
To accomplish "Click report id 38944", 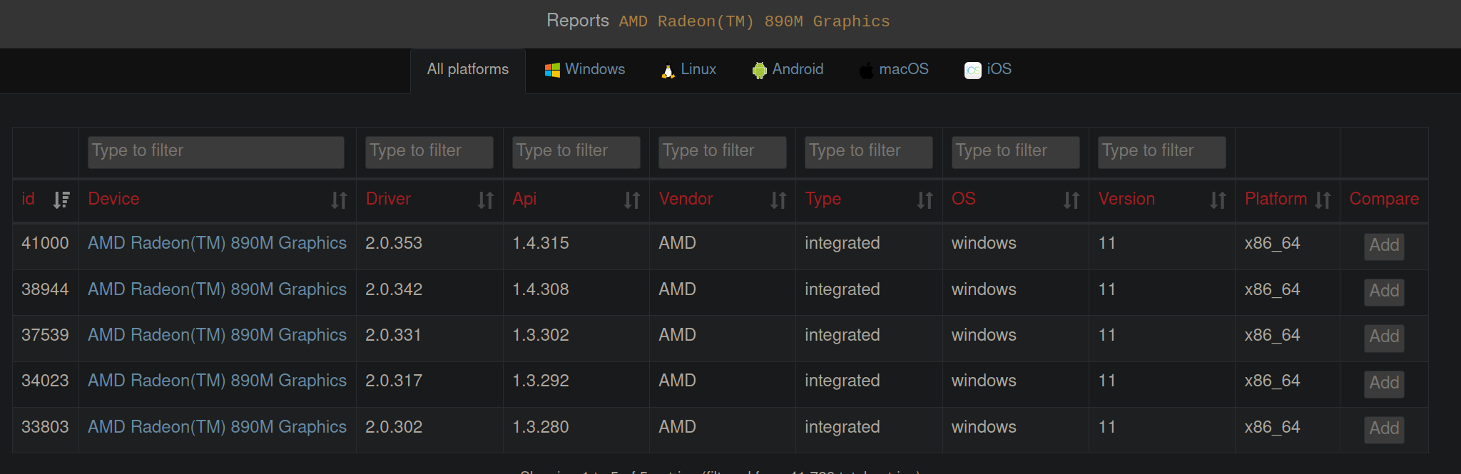I will click(45, 289).
